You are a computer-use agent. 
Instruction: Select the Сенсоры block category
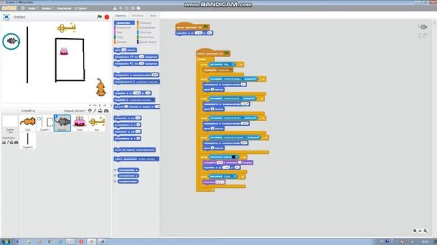pyautogui.click(x=145, y=32)
